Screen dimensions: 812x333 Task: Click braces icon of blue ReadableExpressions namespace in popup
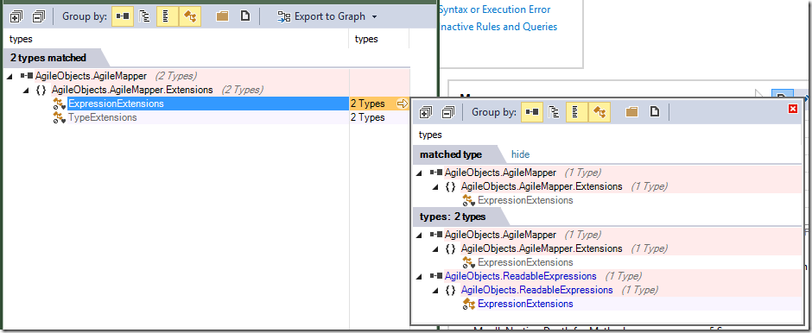[x=451, y=290]
